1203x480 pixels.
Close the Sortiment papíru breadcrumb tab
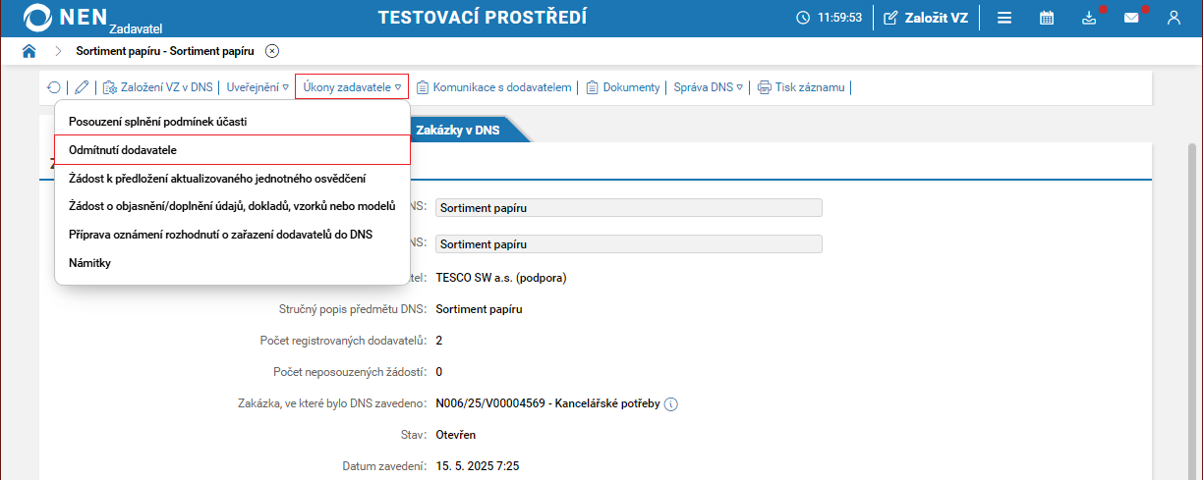click(x=272, y=50)
